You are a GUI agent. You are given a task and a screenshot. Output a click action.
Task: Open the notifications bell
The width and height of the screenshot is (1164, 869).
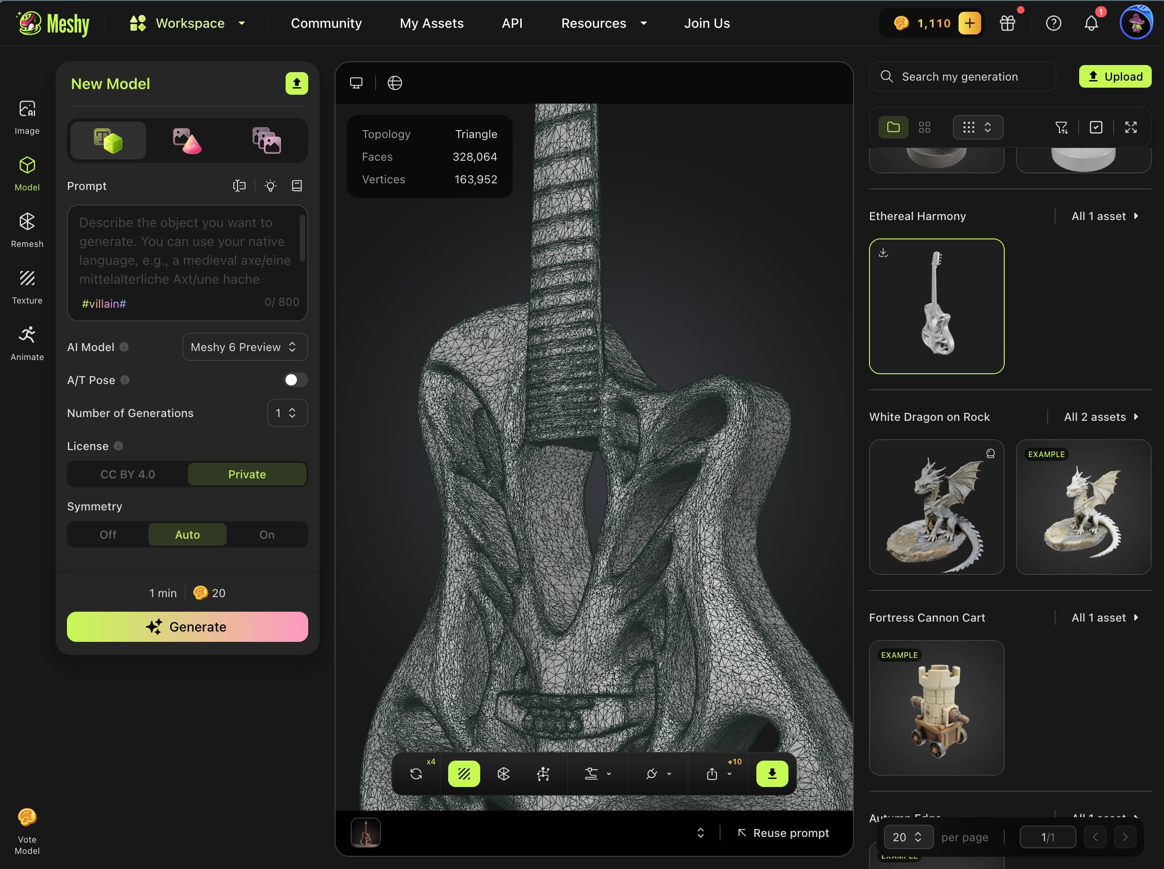[1091, 23]
